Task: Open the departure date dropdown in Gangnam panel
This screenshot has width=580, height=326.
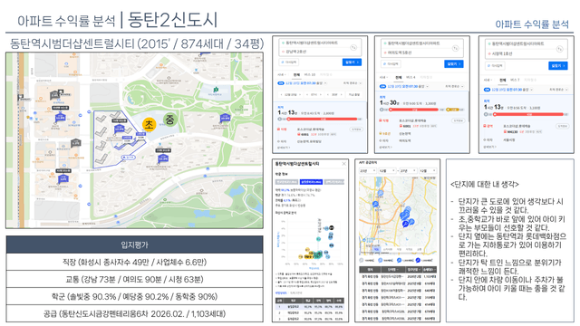Action: [292, 94]
